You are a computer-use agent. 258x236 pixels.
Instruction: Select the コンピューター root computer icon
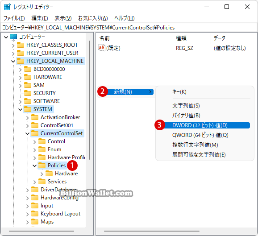[13, 37]
